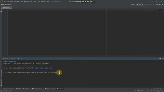This screenshot has height=92, width=164.
Task: Open the Refactor menu
Action: point(26,2)
